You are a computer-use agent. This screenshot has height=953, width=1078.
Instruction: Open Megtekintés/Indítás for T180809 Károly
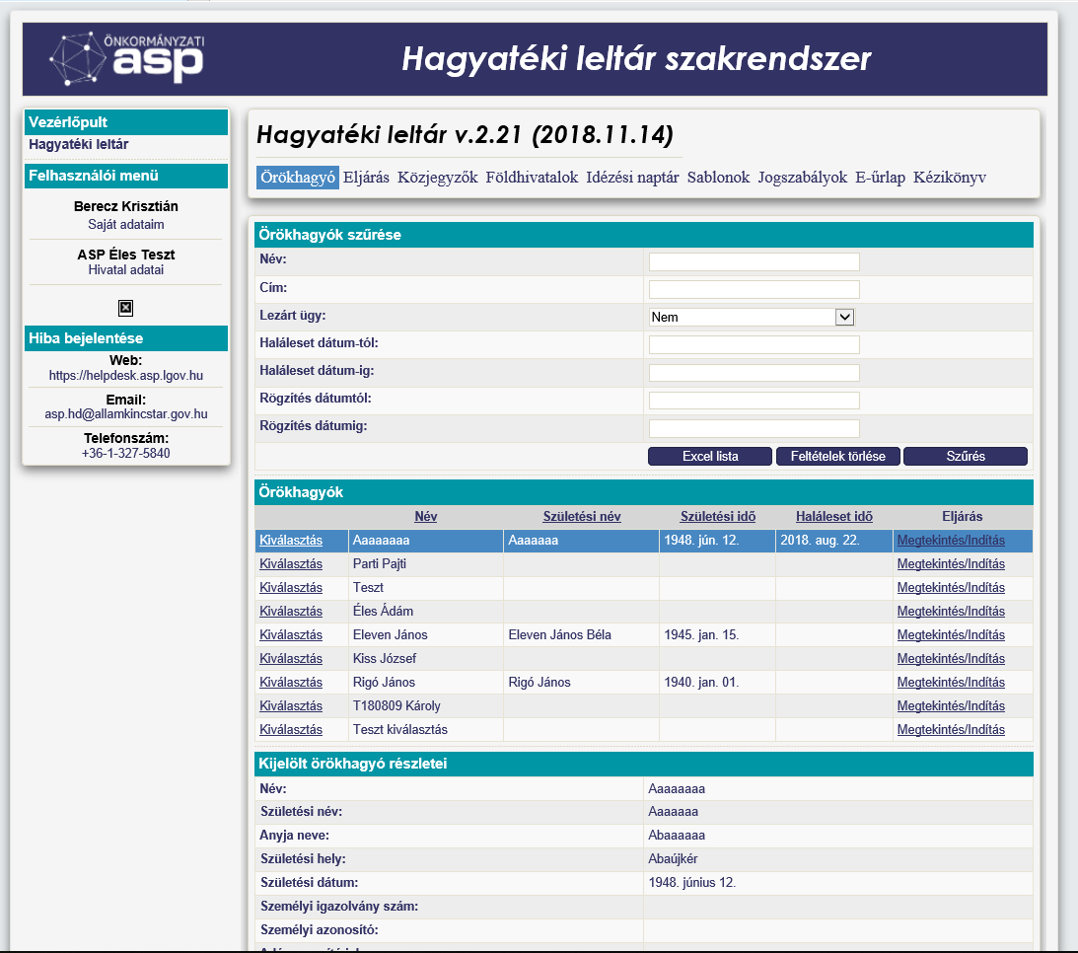951,706
